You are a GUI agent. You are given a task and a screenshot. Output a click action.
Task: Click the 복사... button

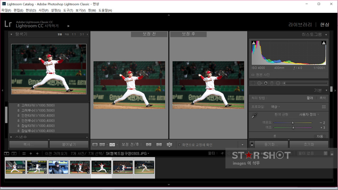(28, 144)
